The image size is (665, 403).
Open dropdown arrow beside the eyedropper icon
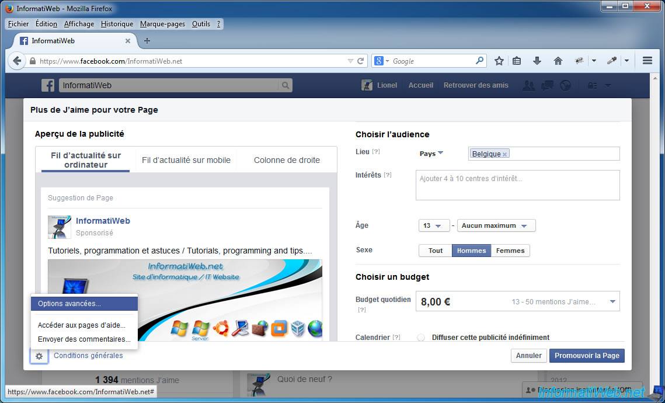click(x=626, y=61)
